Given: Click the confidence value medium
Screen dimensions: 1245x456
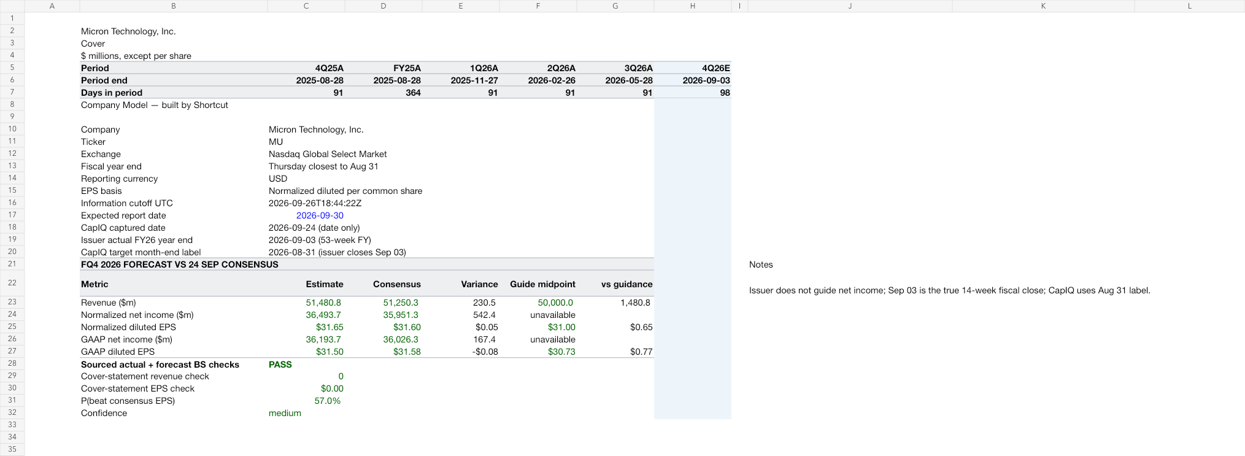Looking at the screenshot, I should [x=285, y=413].
